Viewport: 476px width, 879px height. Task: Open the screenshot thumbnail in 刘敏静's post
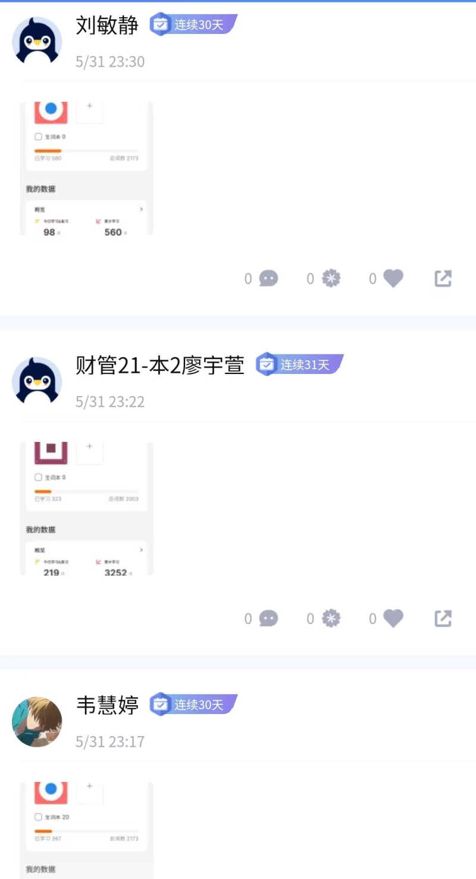coord(87,169)
